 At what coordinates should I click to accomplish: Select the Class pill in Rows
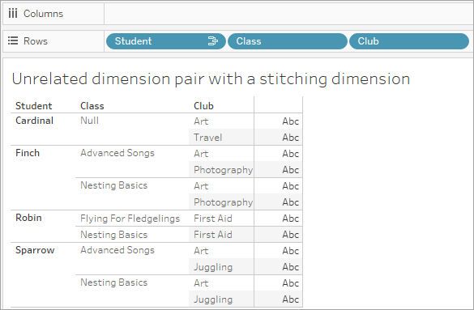(287, 41)
